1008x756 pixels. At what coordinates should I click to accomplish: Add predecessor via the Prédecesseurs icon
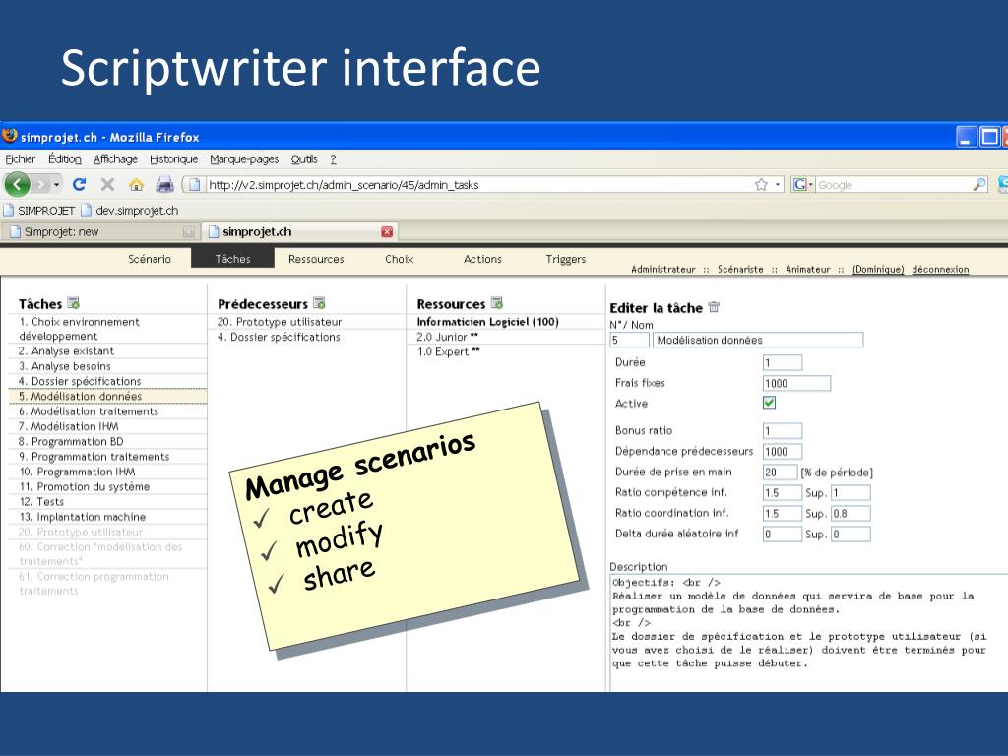(x=319, y=303)
